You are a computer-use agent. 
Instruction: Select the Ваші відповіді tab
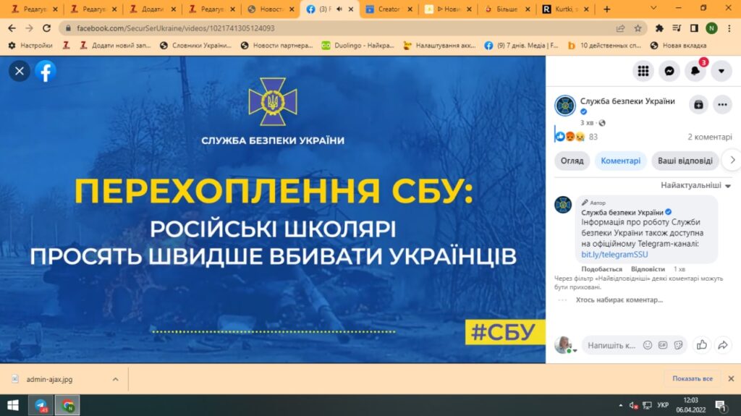[x=686, y=161]
